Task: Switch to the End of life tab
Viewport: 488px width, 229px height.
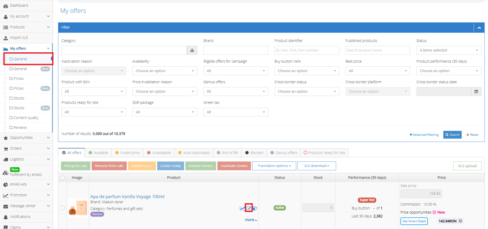Action: coord(227,153)
